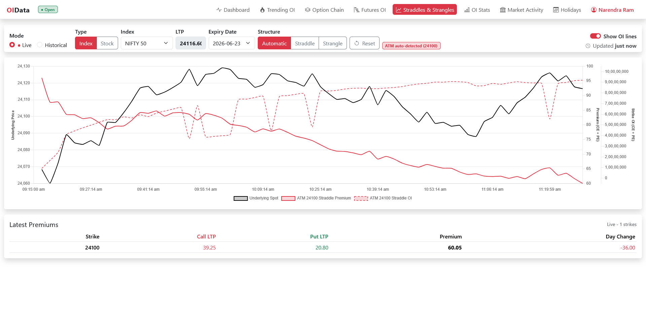This screenshot has width=646, height=318.
Task: Go to Trending OI
Action: 277,10
